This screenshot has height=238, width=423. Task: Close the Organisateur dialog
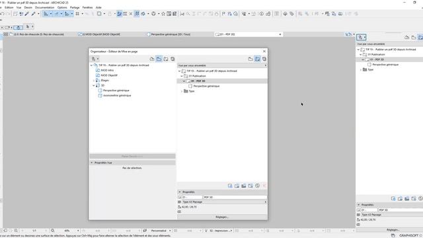(264, 52)
